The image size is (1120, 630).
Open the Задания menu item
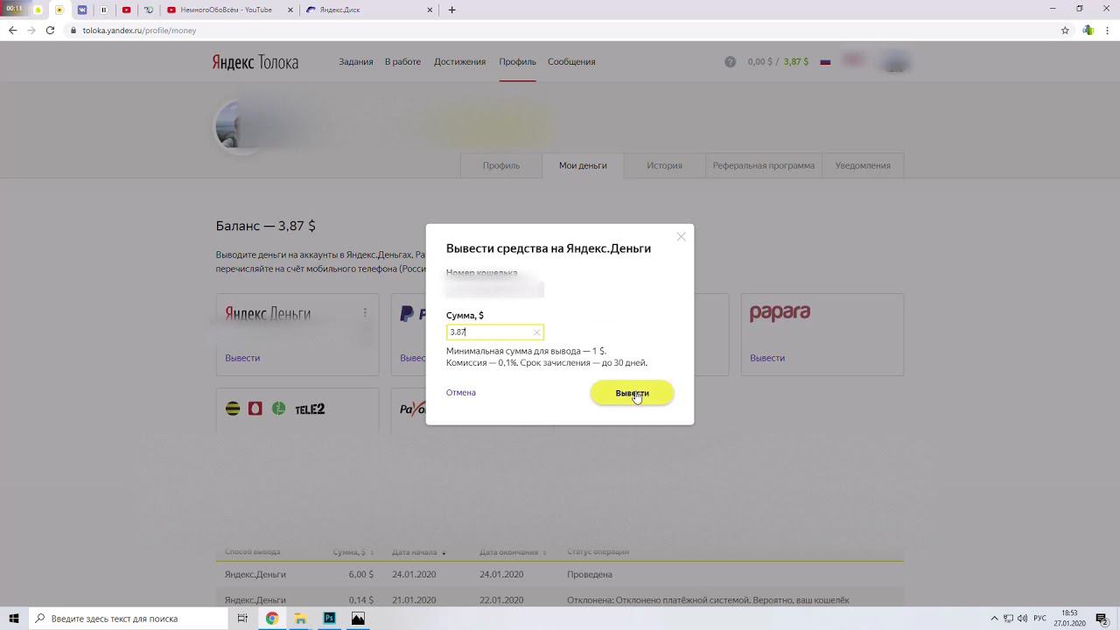356,61
